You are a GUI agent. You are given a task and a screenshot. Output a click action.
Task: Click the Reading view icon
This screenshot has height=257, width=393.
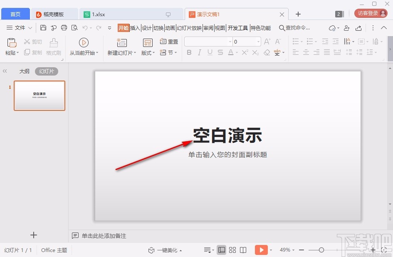pyautogui.click(x=243, y=250)
